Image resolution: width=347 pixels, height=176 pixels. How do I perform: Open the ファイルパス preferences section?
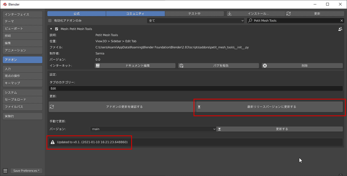pyautogui.click(x=23, y=107)
